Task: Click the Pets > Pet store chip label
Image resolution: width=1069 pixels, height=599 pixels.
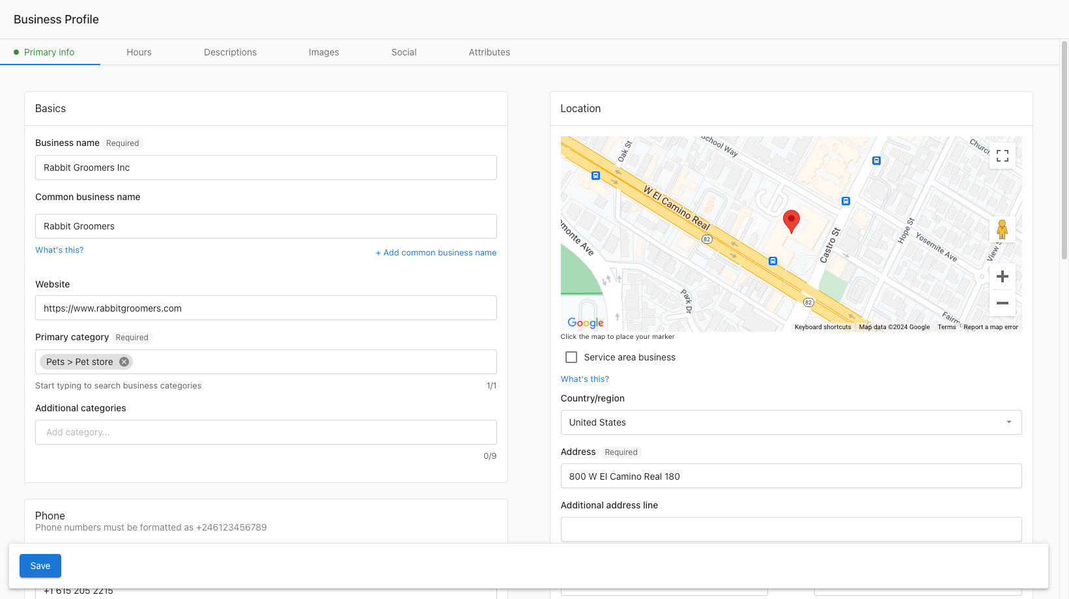Action: 79,362
